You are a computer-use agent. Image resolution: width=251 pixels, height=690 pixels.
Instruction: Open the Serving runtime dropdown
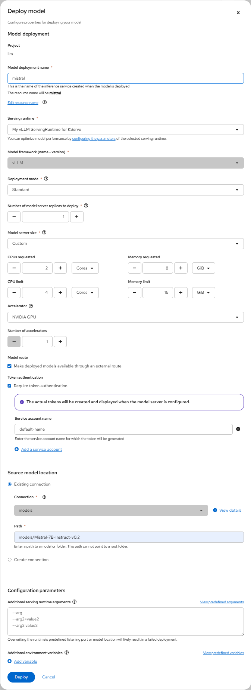click(x=126, y=129)
